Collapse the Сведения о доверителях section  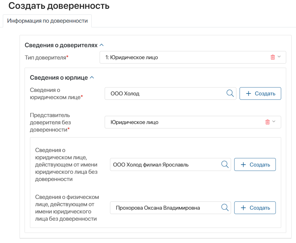[102, 45]
